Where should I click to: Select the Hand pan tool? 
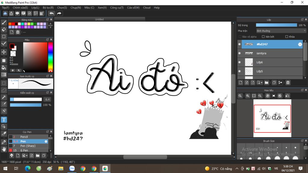pos(4,150)
